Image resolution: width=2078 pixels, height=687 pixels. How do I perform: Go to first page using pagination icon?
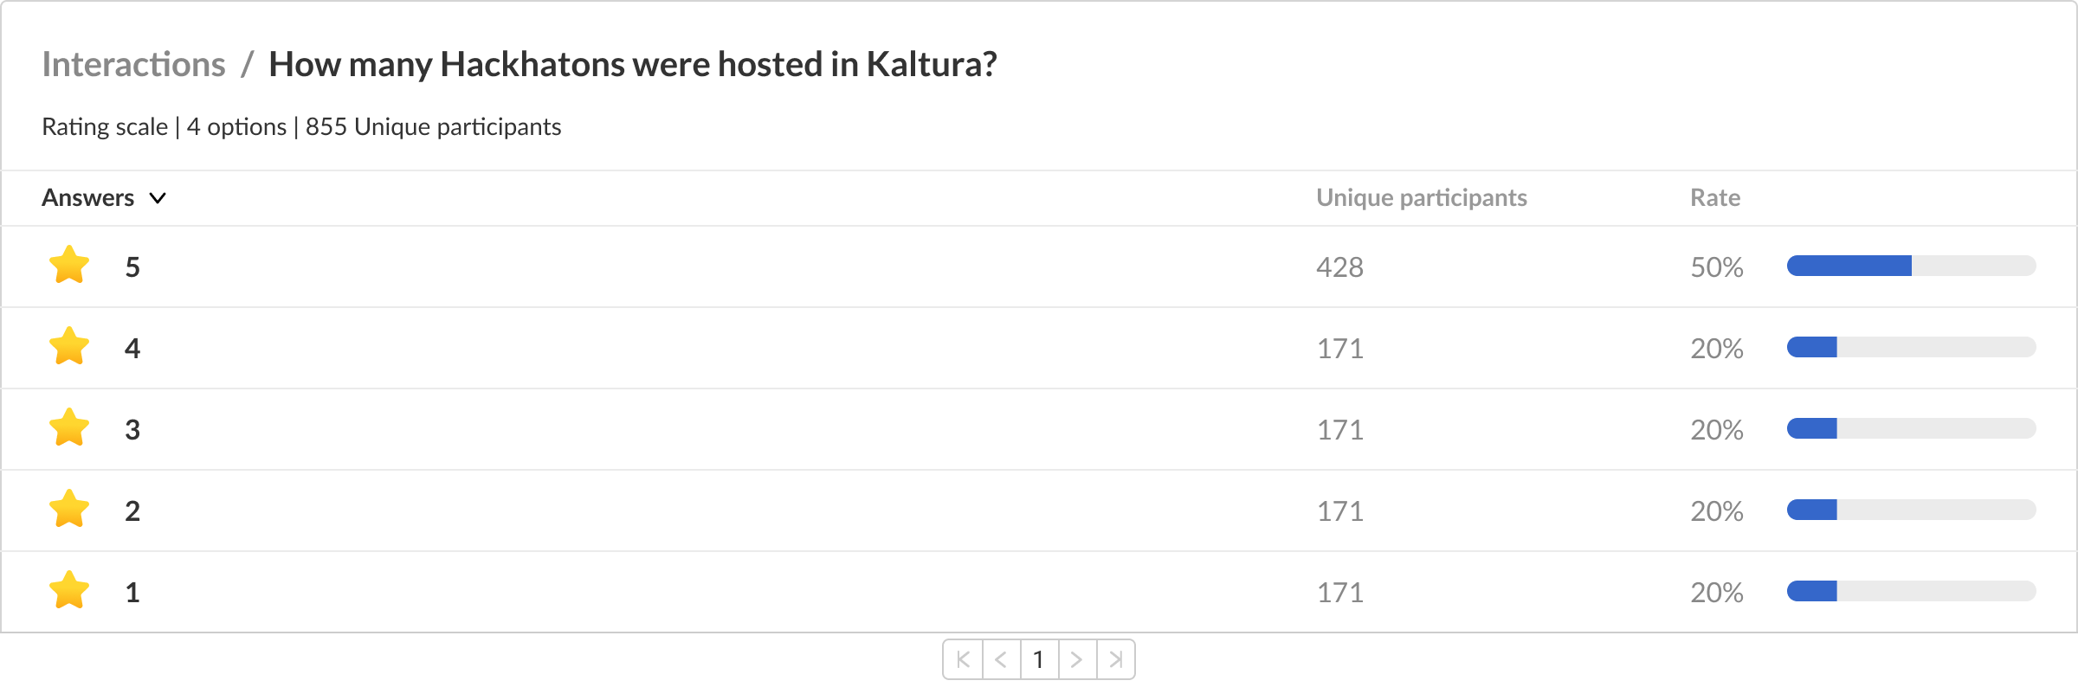click(x=963, y=660)
